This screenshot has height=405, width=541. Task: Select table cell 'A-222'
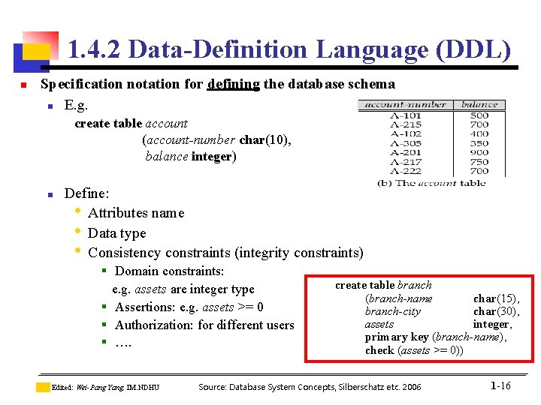(x=406, y=171)
